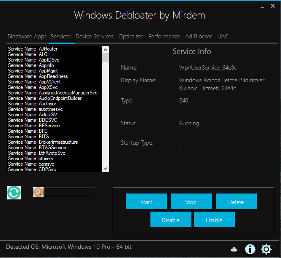Click the Delete service button
The height and width of the screenshot is (258, 281).
[236, 202]
